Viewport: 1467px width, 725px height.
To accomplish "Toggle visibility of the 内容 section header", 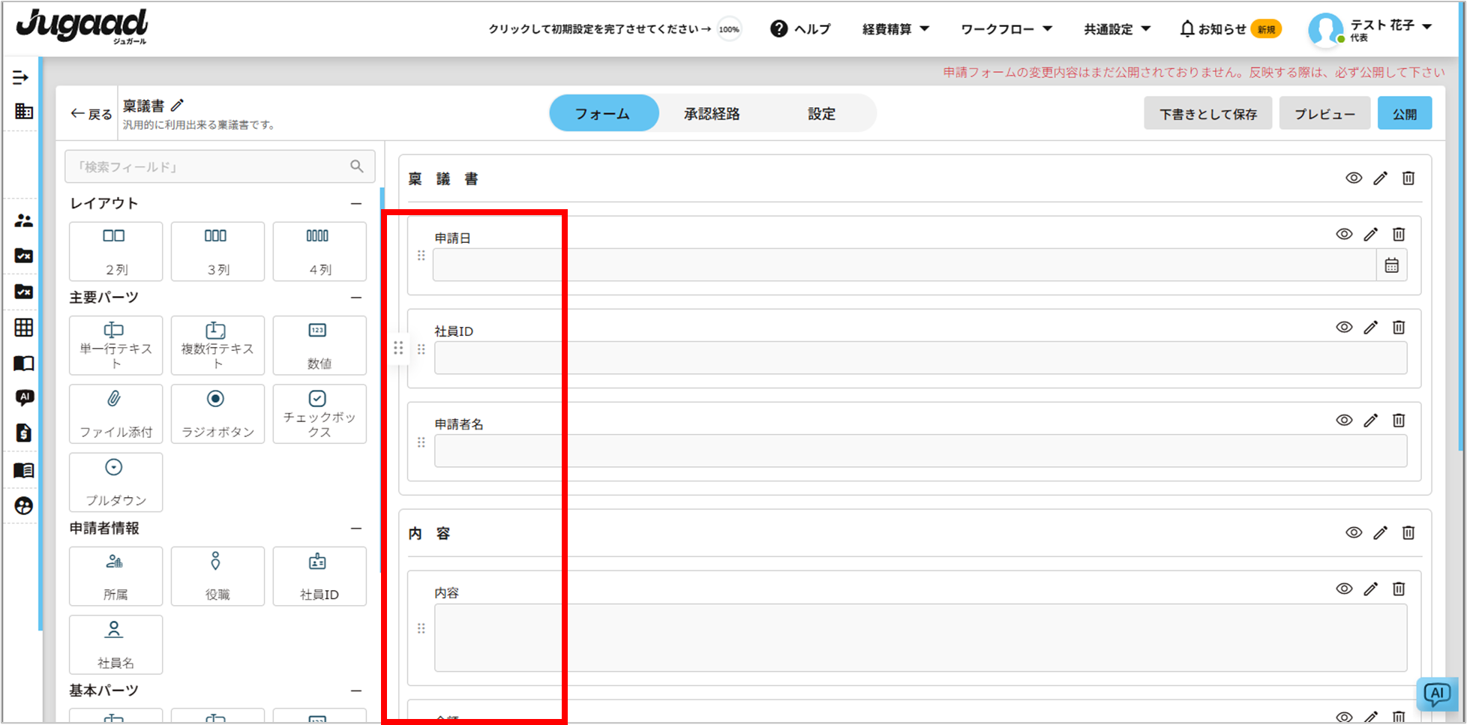I will click(x=1354, y=533).
